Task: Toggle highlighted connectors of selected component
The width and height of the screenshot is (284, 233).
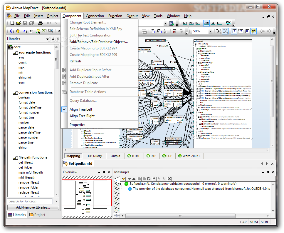Action: click(x=219, y=31)
